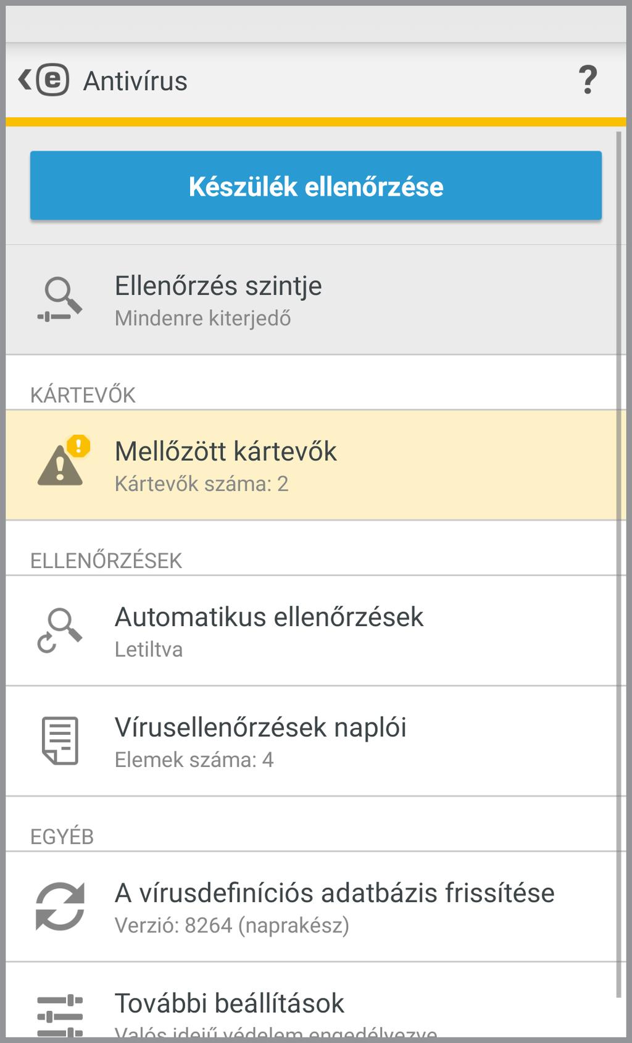Tap the warning triangle threat icon
The image size is (632, 1043).
click(63, 461)
